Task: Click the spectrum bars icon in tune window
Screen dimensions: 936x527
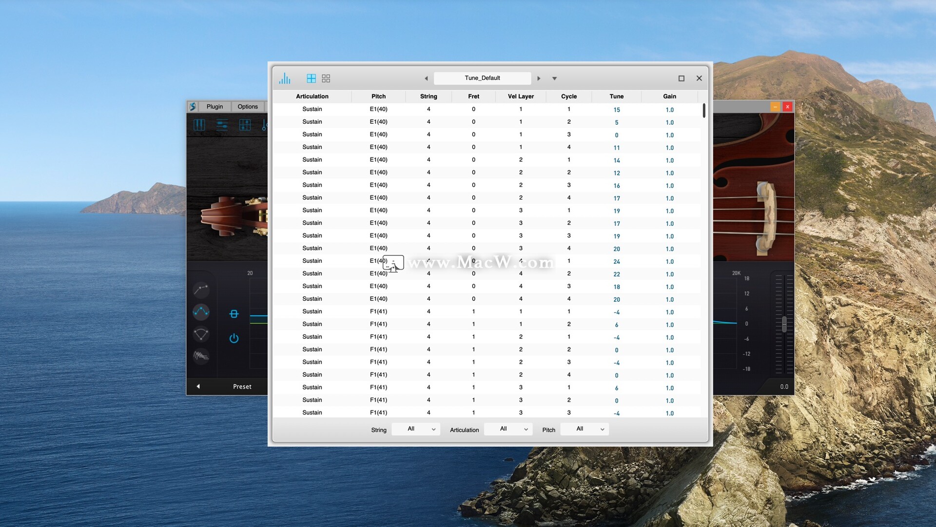Action: point(285,78)
